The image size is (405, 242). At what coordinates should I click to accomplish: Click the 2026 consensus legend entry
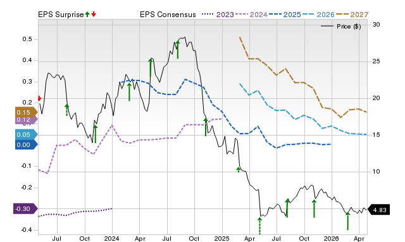(318, 15)
